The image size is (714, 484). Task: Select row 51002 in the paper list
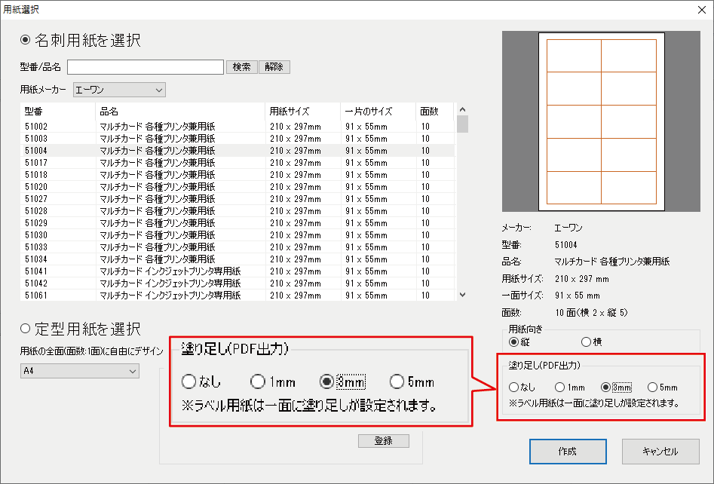point(237,127)
